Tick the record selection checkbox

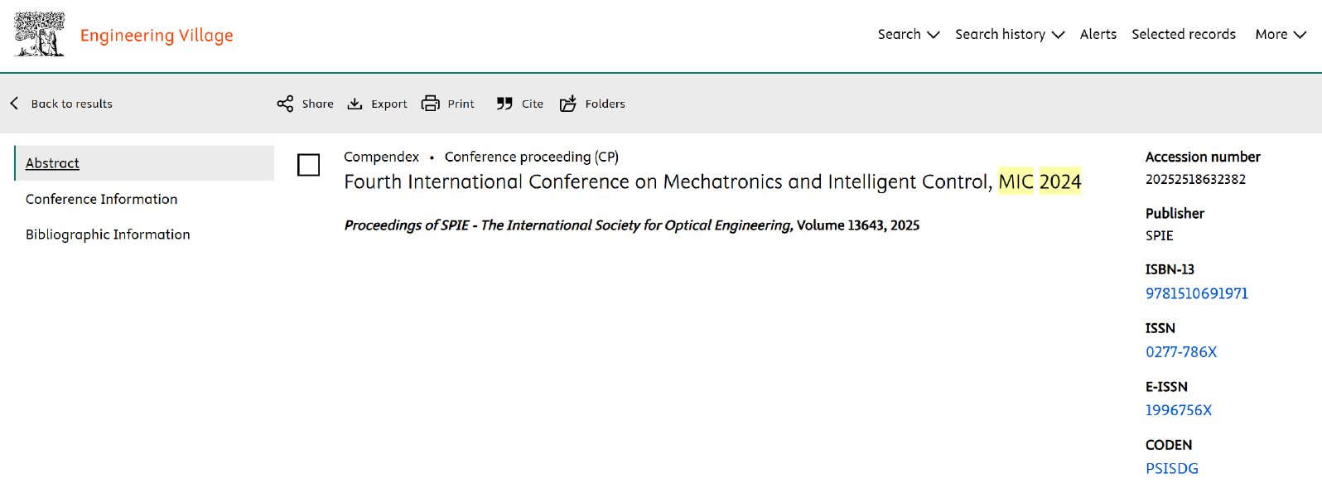[x=308, y=165]
